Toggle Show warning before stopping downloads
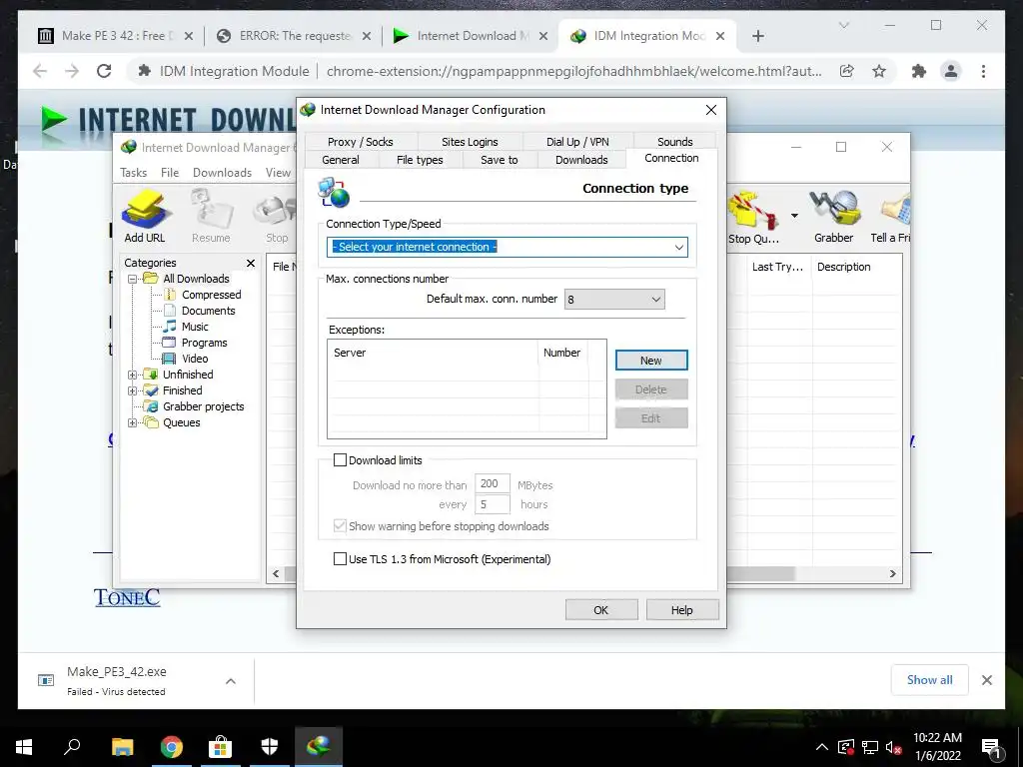This screenshot has width=1023, height=767. click(x=340, y=526)
